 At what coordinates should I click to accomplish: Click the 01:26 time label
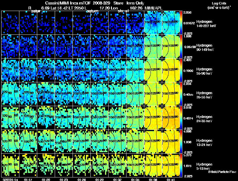(x=82, y=180)
